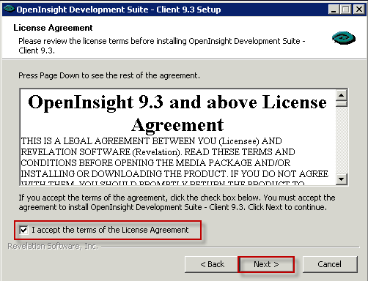Screen dimensions: 368x281
Task: Close the setup window
Action: click(359, 10)
